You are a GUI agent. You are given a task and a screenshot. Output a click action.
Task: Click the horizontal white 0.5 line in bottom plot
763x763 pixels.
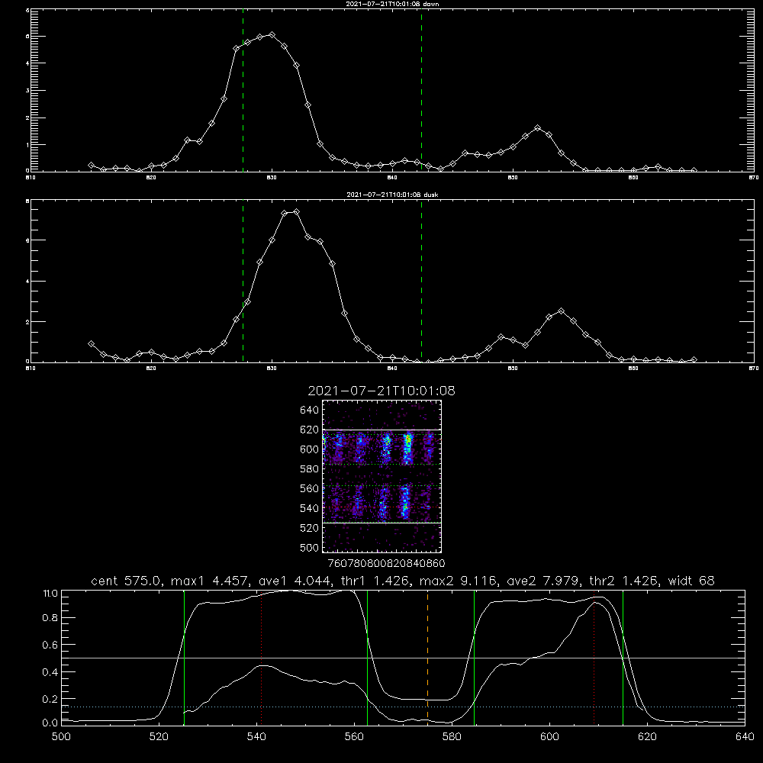pyautogui.click(x=403, y=658)
